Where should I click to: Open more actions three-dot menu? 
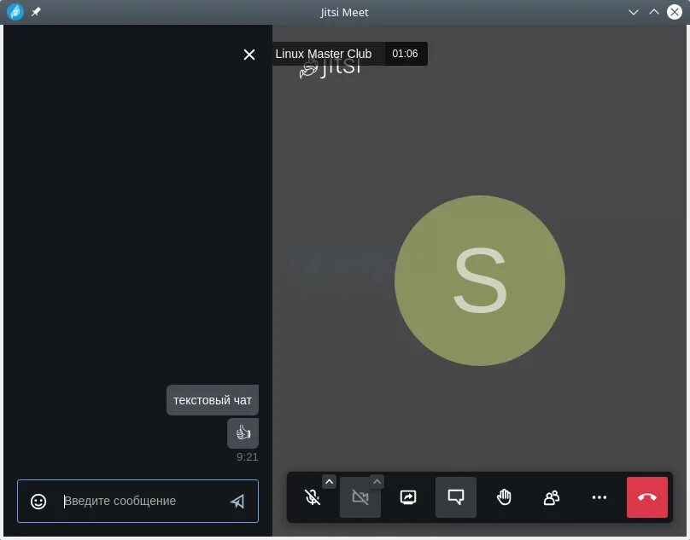click(599, 497)
